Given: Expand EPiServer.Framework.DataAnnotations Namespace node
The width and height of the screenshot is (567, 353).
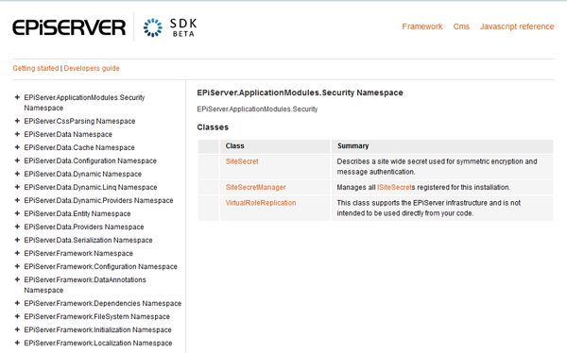Looking at the screenshot, I should (17, 279).
